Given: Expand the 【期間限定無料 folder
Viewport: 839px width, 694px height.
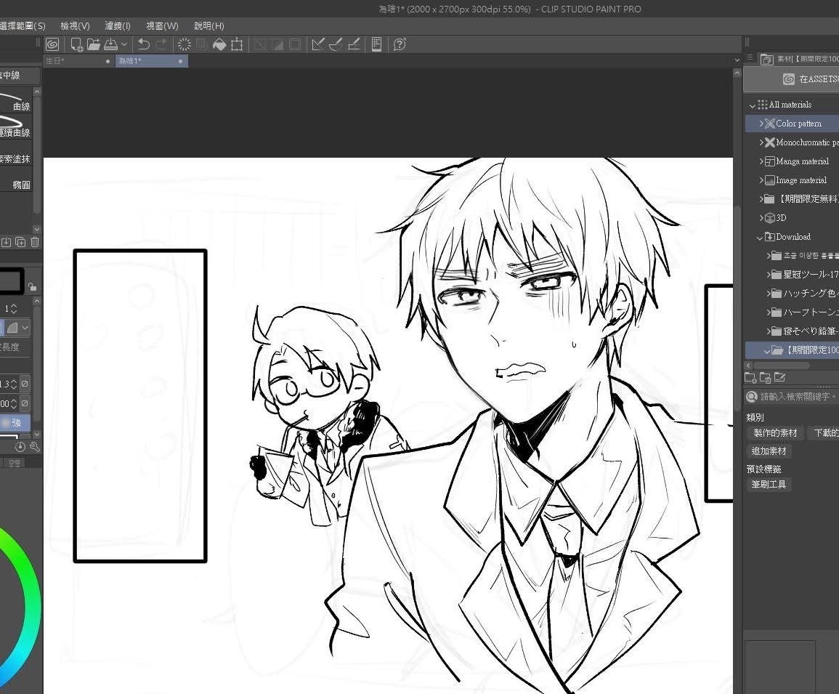Looking at the screenshot, I should [x=761, y=199].
